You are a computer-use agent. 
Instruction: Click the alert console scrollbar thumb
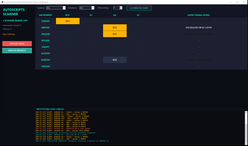pyautogui.click(x=246, y=133)
